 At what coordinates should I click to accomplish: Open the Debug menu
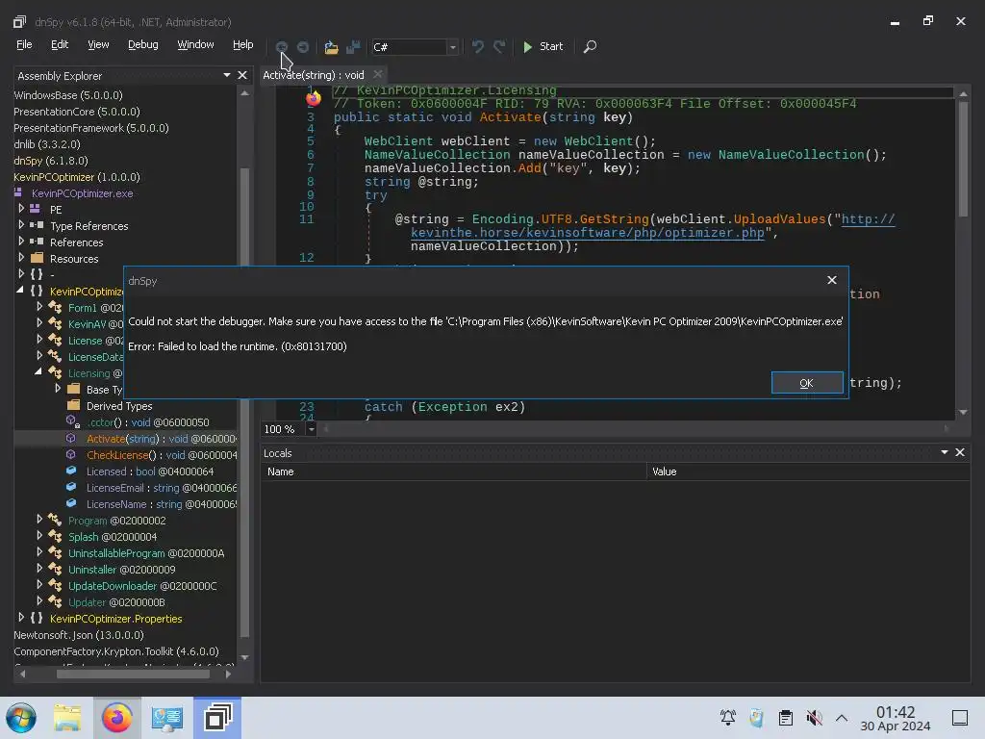pos(143,44)
